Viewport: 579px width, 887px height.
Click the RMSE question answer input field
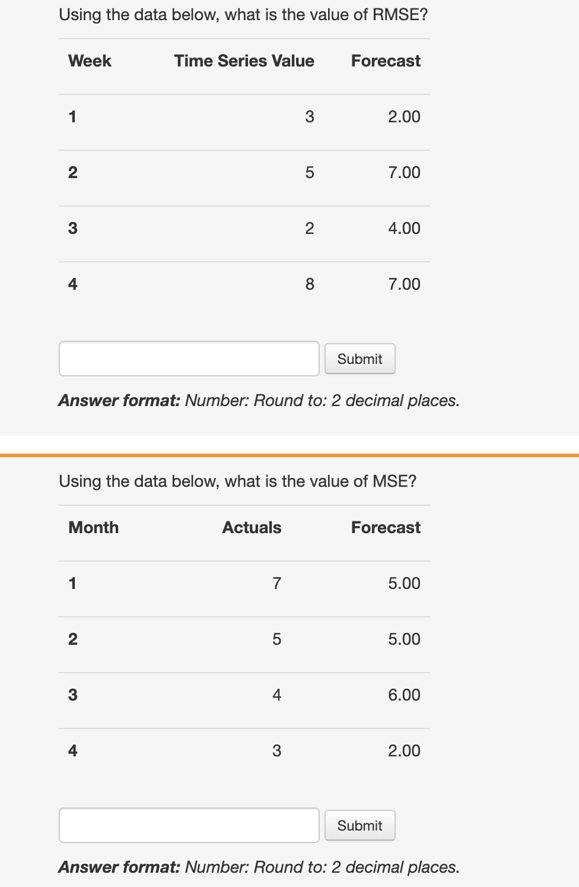coord(189,359)
